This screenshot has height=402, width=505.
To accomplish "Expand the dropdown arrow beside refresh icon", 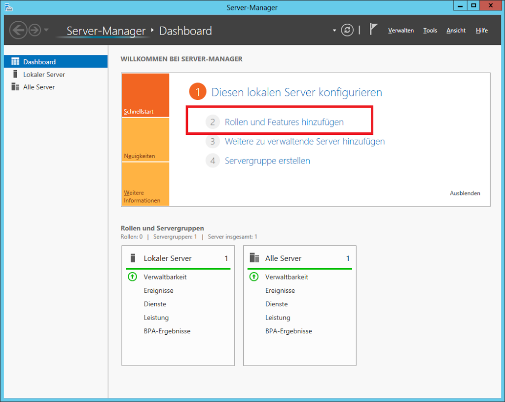I will pos(334,30).
